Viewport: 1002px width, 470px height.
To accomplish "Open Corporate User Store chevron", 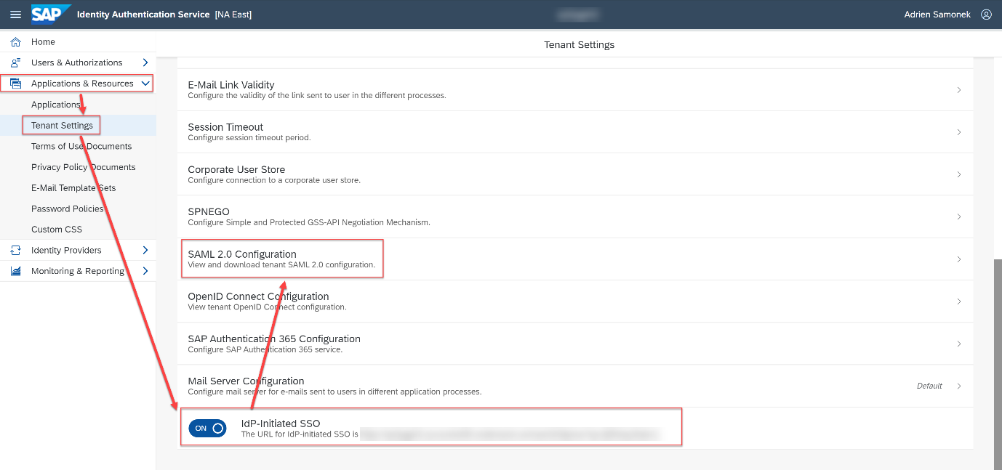I will pos(959,174).
